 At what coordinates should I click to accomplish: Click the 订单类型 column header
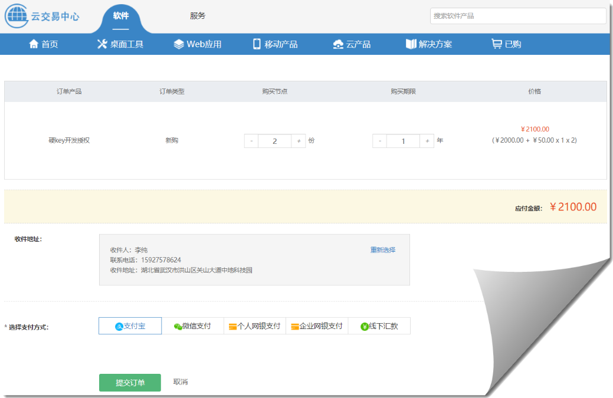point(172,91)
